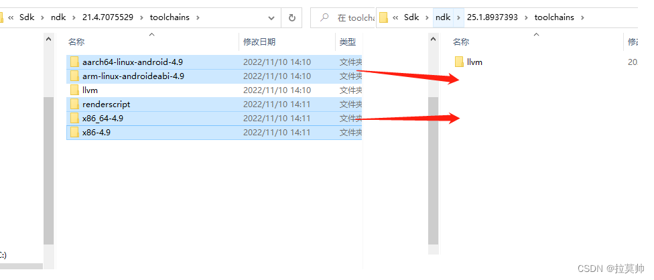
Task: Expand chevron after Sdk in left address bar
Action: pyautogui.click(x=41, y=17)
